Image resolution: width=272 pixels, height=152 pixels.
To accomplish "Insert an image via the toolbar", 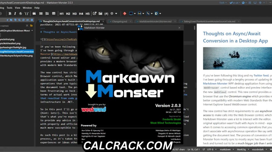I will tap(100, 14).
